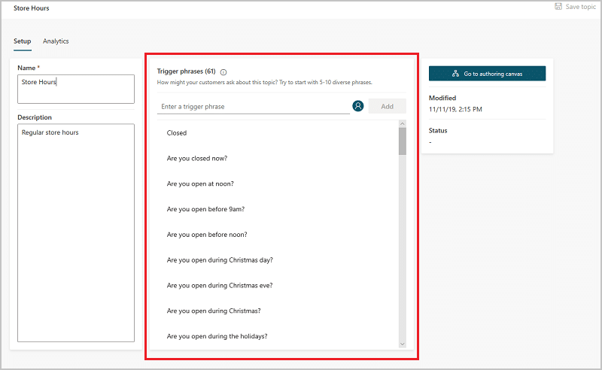Click the scrollbar up arrow
Image resolution: width=602 pixels, height=370 pixels.
[x=403, y=123]
